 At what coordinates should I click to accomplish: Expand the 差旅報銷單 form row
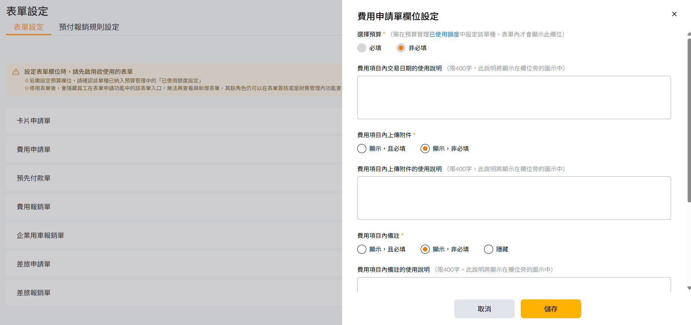tap(174, 293)
